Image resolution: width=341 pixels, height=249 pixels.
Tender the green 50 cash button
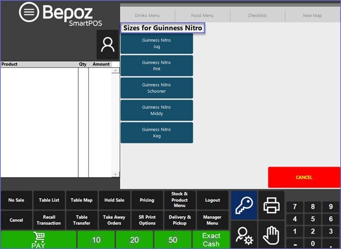[x=173, y=240]
